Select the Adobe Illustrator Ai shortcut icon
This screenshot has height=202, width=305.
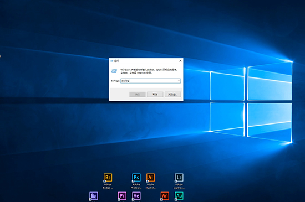tap(150, 178)
